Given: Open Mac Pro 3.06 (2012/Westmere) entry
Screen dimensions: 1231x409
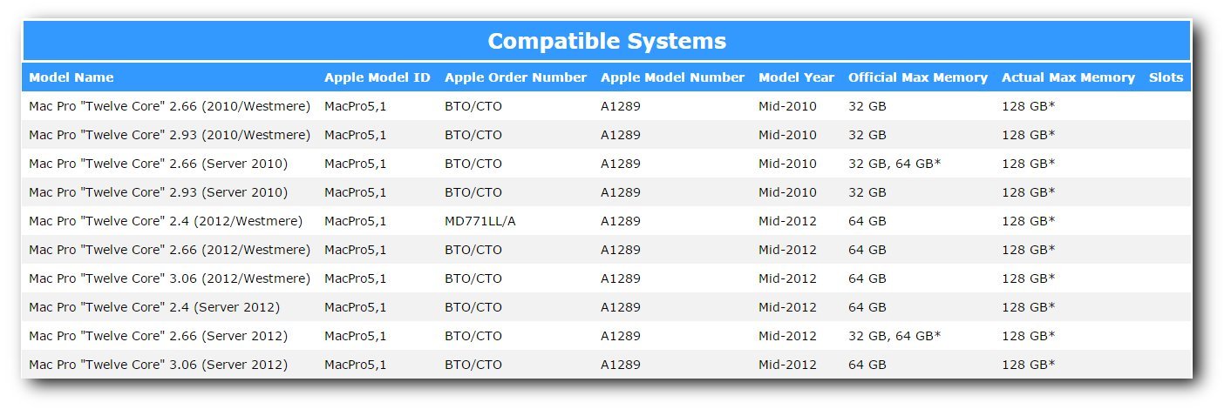Looking at the screenshot, I should point(169,278).
